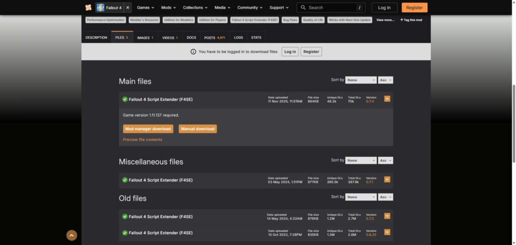Click the Mod manager download button
This screenshot has width=516, height=245.
[x=148, y=129]
